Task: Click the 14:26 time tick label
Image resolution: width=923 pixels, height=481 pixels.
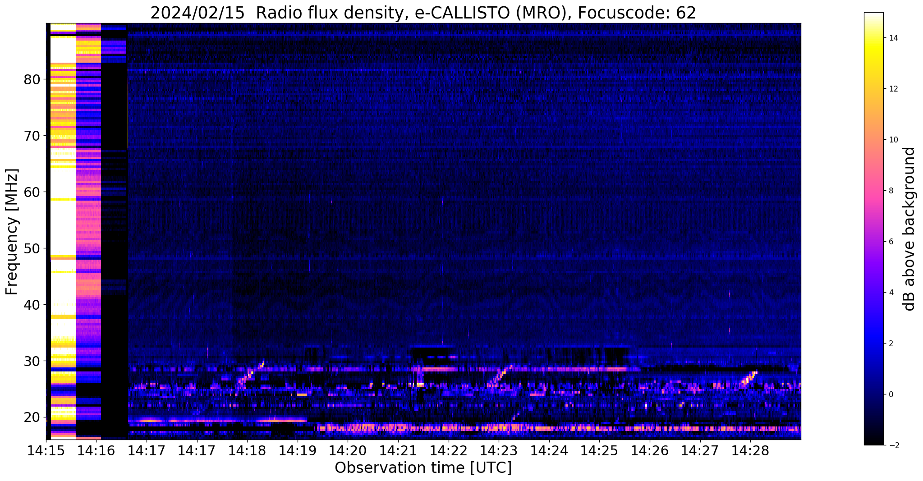Action: (x=649, y=450)
